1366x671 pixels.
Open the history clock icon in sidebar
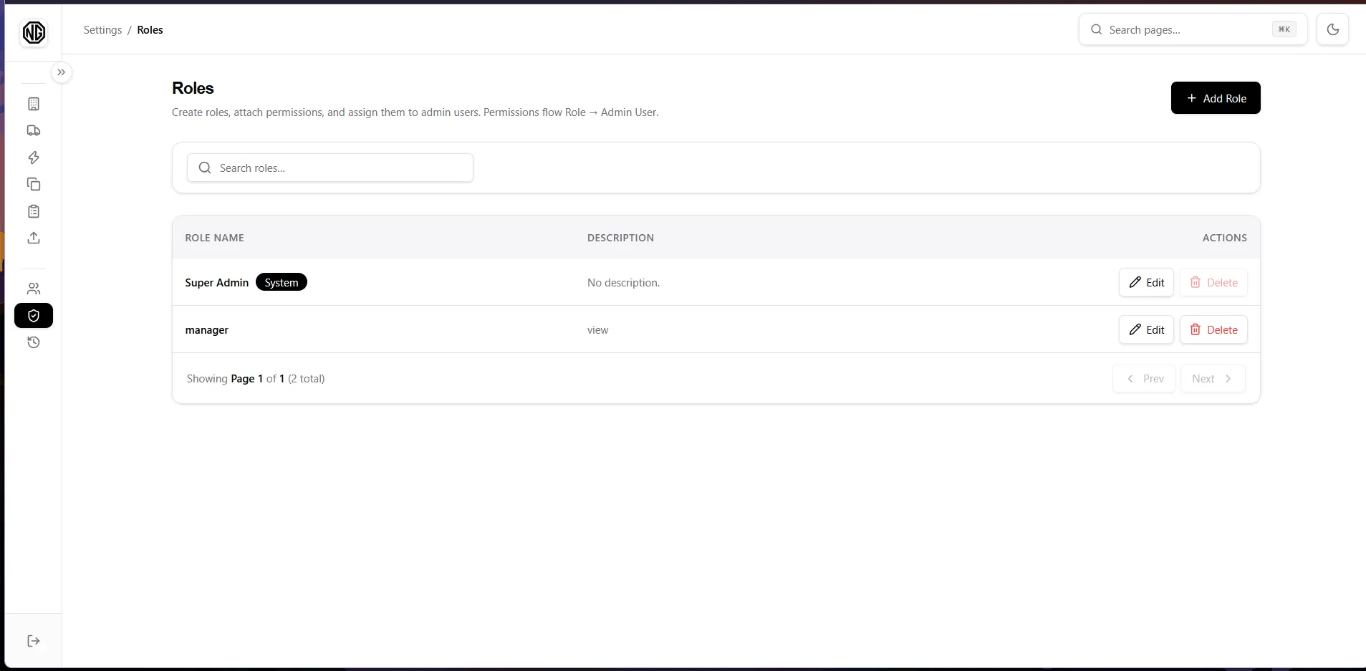point(34,342)
